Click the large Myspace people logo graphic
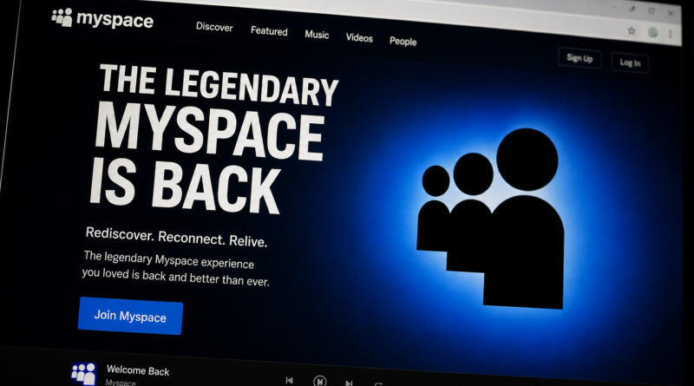This screenshot has height=386, width=694. 490,219
